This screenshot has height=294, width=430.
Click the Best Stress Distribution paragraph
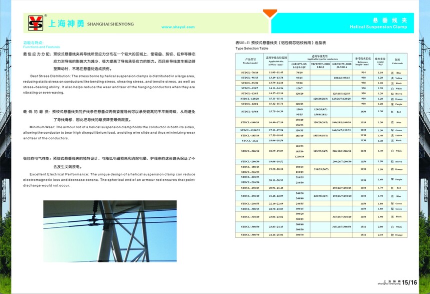tap(109, 84)
